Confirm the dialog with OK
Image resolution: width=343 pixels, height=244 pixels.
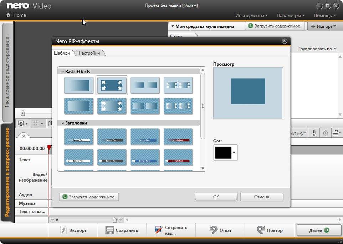tap(216, 197)
